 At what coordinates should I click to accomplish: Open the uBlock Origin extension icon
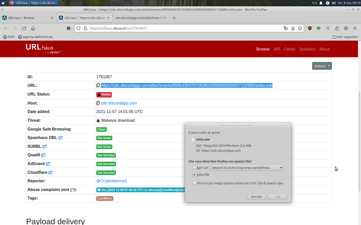[x=310, y=28]
